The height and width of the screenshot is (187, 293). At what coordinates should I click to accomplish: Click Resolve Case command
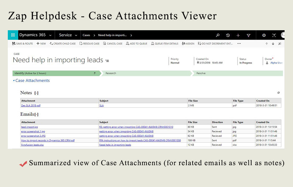[x=89, y=44]
